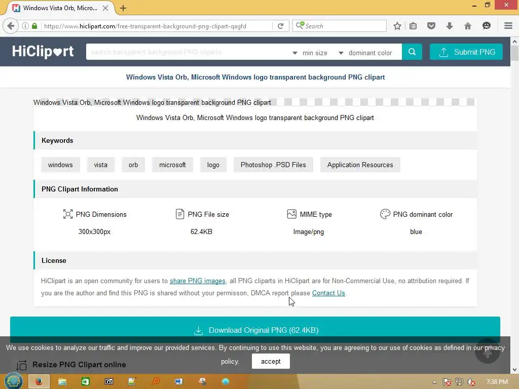Go back using the browser back arrow

tap(11, 26)
